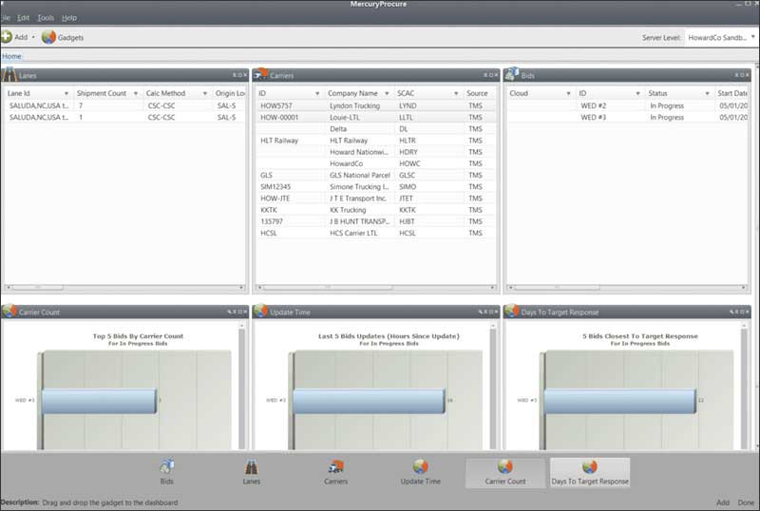Image resolution: width=760 pixels, height=511 pixels.
Task: Close the Lanes panel
Action: (x=245, y=75)
